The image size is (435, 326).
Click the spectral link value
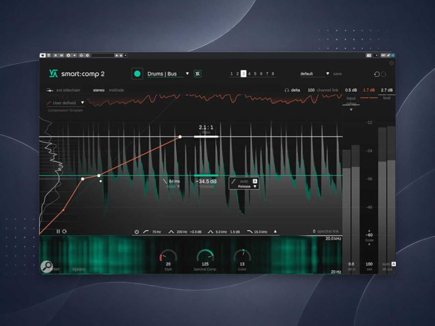[x=314, y=231]
